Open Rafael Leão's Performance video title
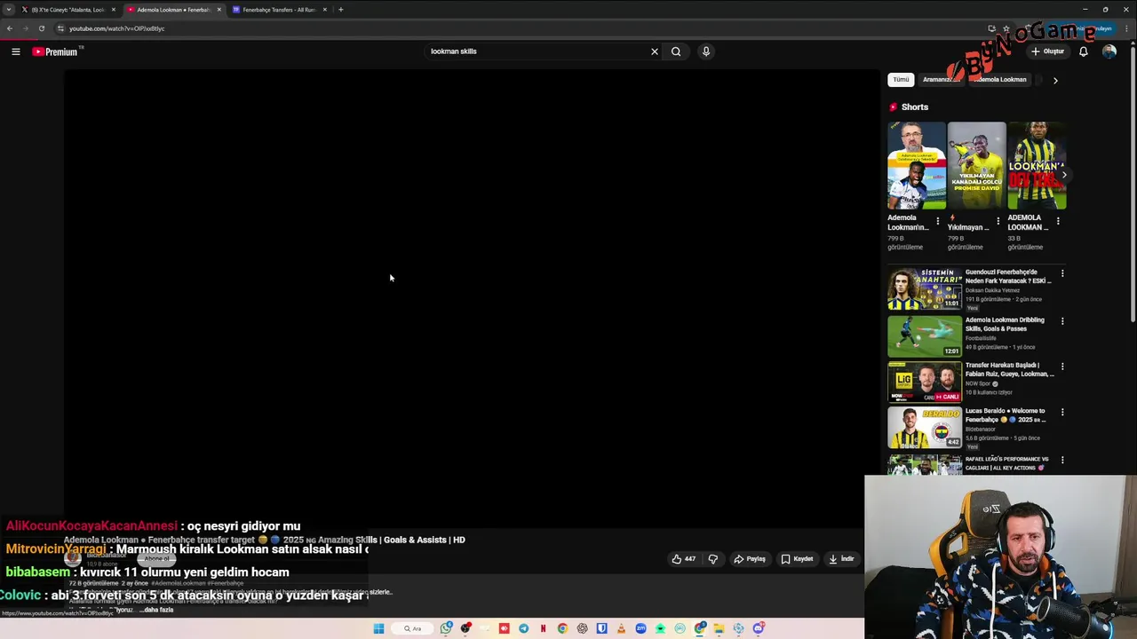 coord(1006,463)
